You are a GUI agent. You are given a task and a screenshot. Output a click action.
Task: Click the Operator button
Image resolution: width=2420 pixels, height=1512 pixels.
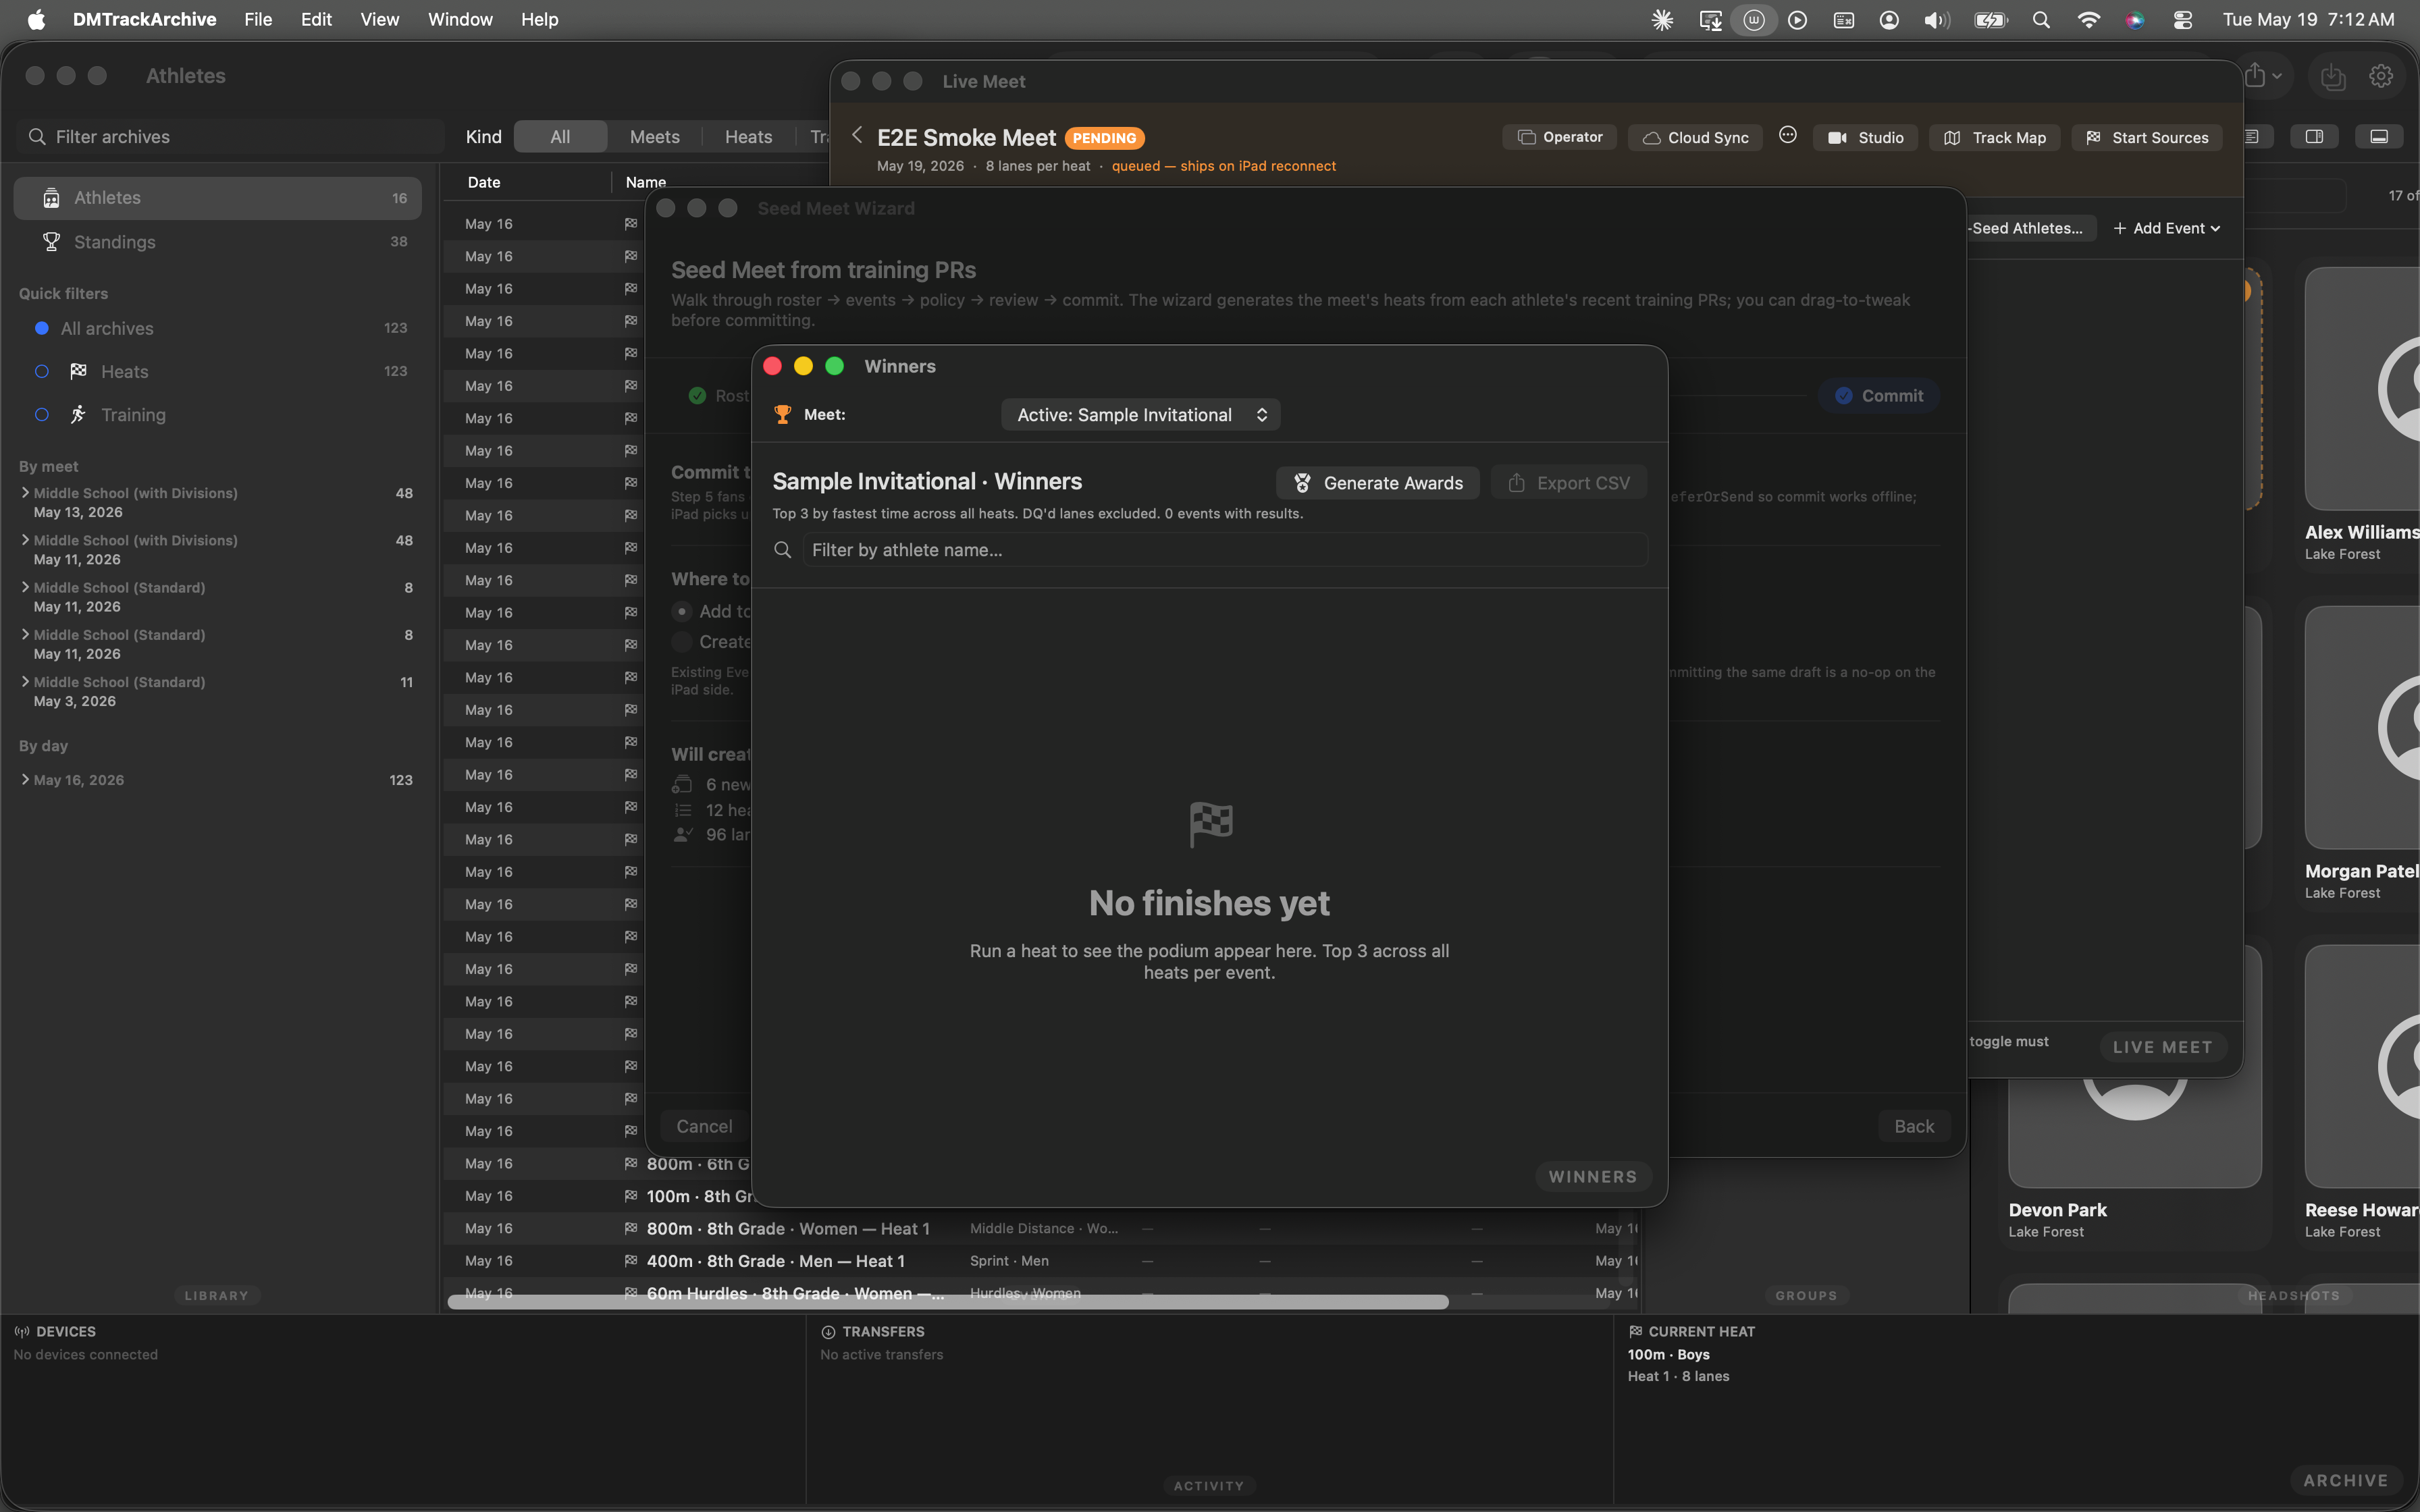pyautogui.click(x=1559, y=137)
